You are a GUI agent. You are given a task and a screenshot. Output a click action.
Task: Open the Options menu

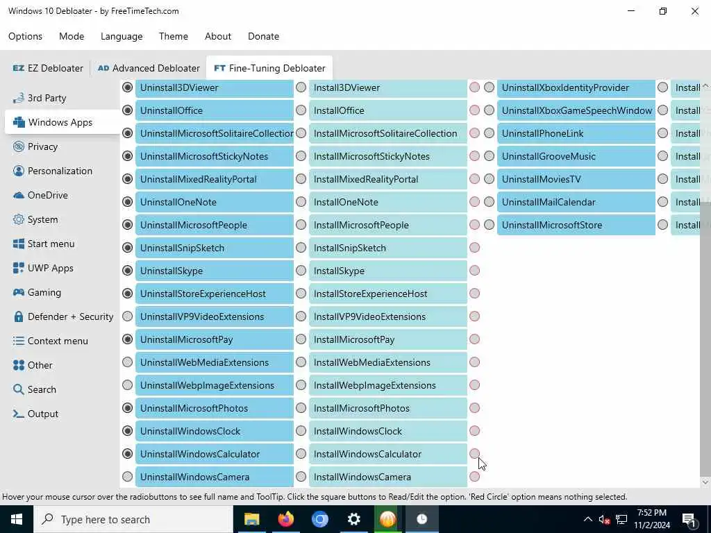pos(26,36)
